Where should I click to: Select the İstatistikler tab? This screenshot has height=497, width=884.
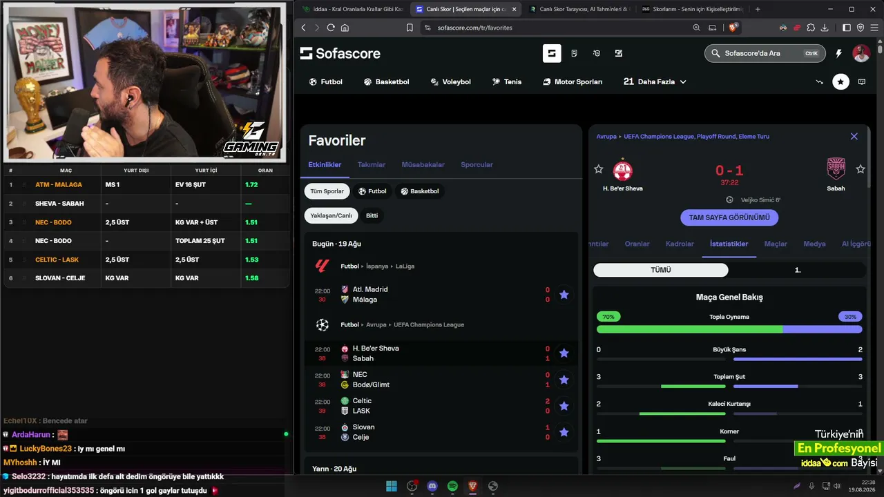coord(729,244)
